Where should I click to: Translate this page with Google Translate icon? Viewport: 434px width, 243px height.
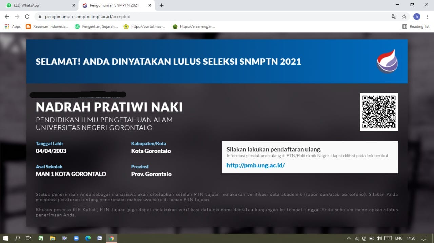click(x=394, y=16)
